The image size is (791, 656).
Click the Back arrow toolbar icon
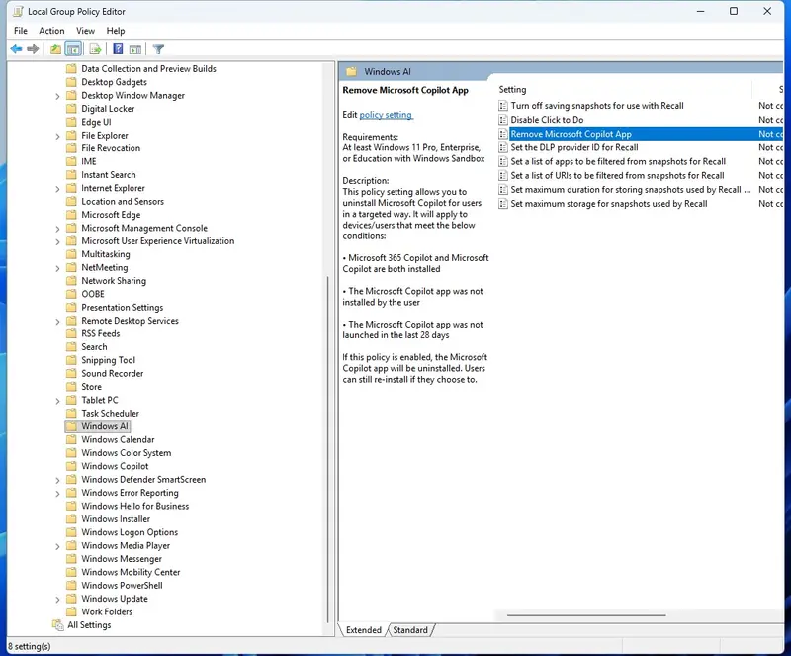16,49
